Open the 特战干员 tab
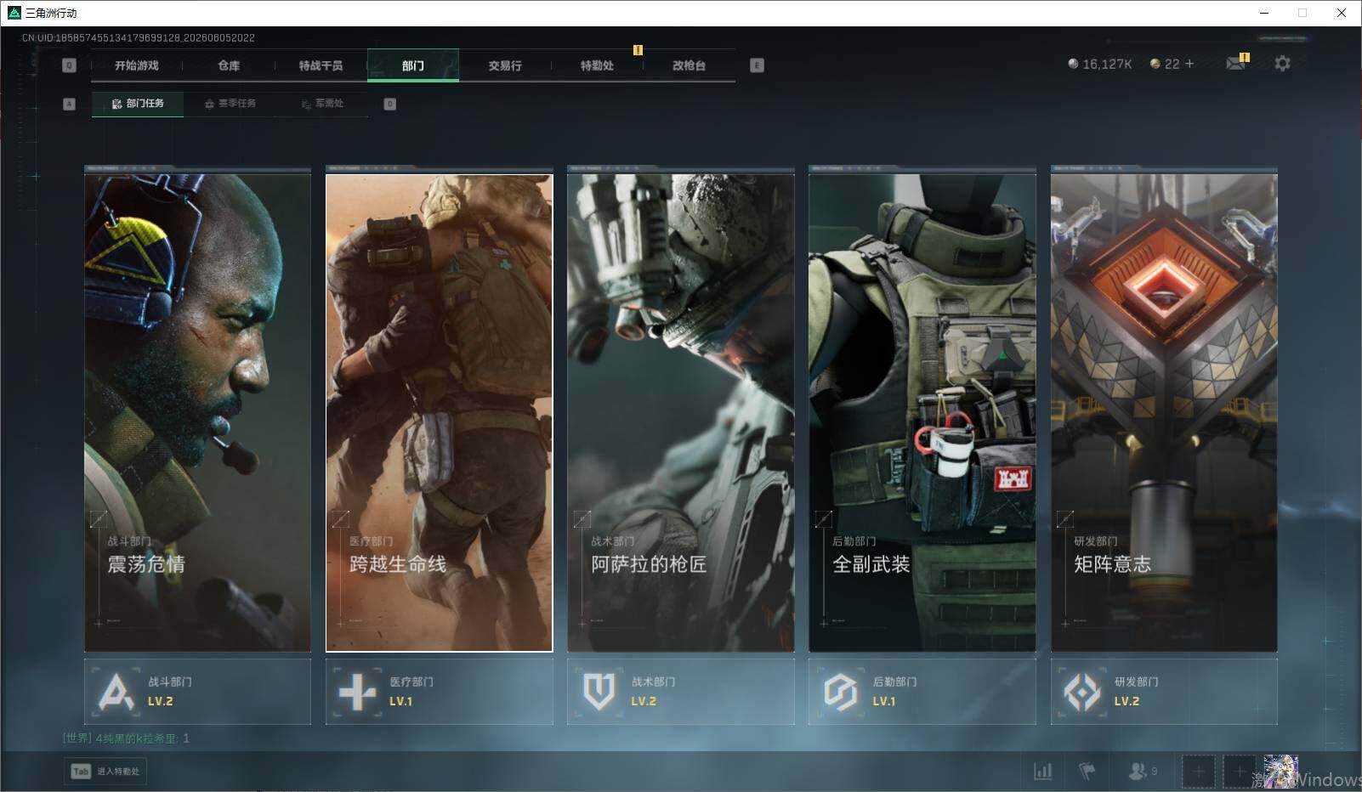The width and height of the screenshot is (1362, 792). (321, 65)
